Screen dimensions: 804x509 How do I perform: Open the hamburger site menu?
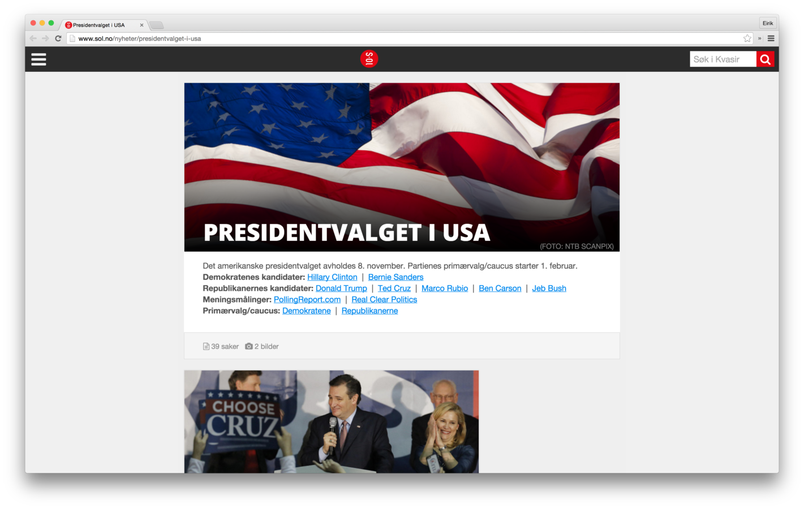pyautogui.click(x=38, y=59)
